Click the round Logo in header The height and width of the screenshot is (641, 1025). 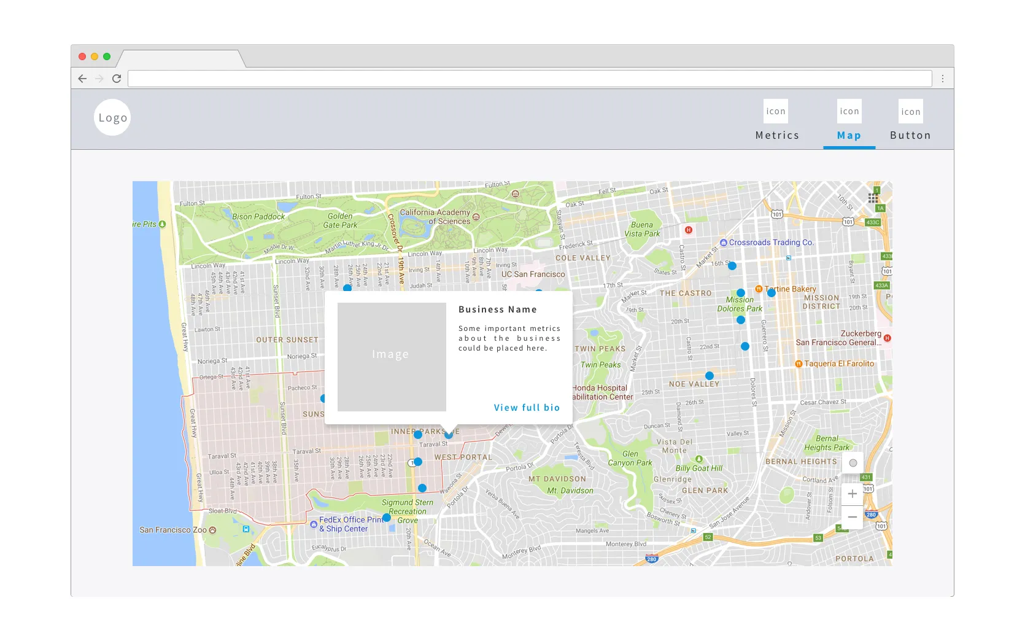click(x=112, y=117)
